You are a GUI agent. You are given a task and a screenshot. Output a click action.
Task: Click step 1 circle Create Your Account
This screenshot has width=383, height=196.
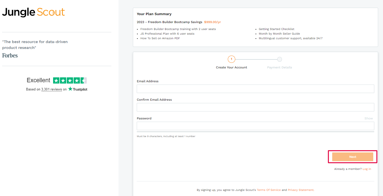click(231, 59)
